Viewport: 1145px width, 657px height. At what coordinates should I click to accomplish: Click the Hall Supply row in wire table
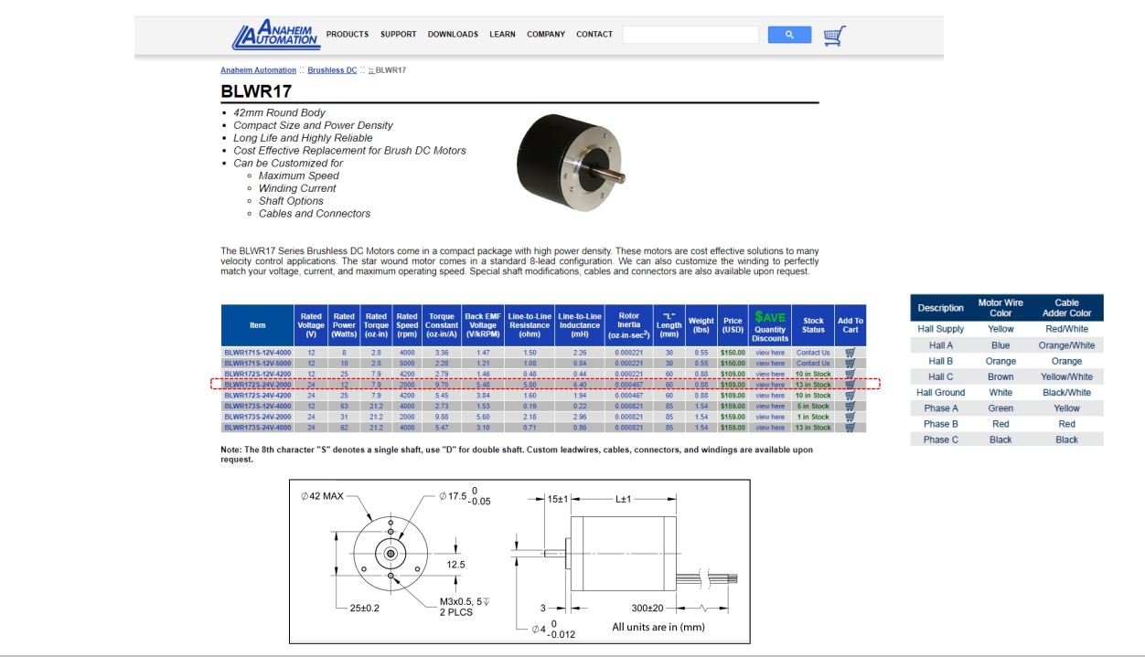1007,329
